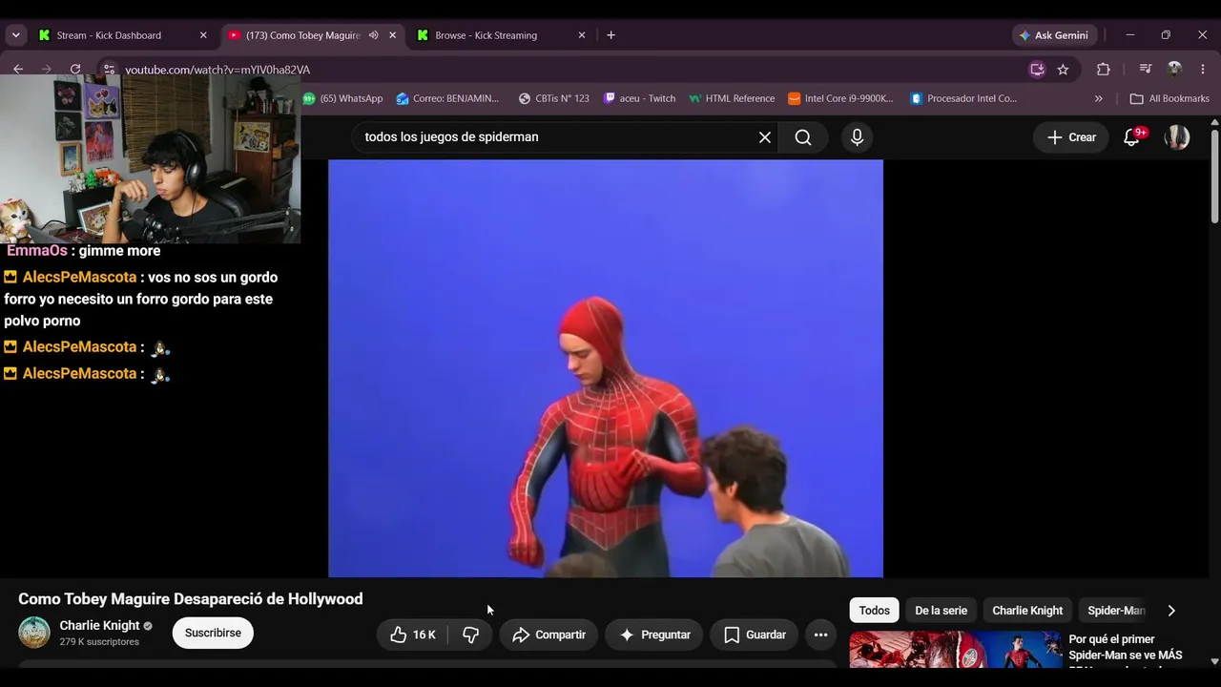Close the Stream - Kick Dashboard tab

[x=203, y=35]
